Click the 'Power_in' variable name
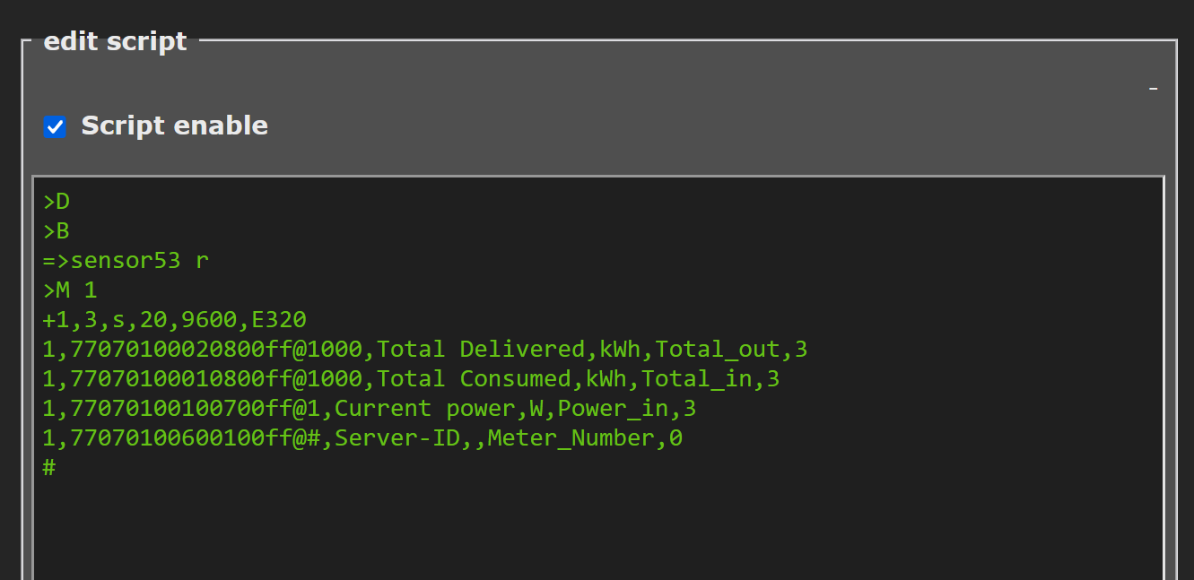1194x580 pixels. tap(614, 409)
